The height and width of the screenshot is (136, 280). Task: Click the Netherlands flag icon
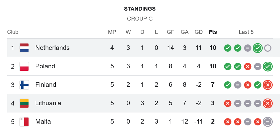coord(24,48)
